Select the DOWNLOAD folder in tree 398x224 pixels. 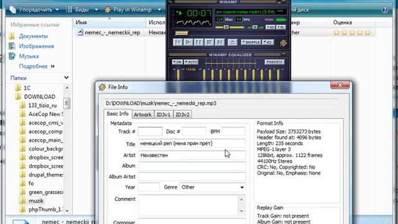[39, 97]
